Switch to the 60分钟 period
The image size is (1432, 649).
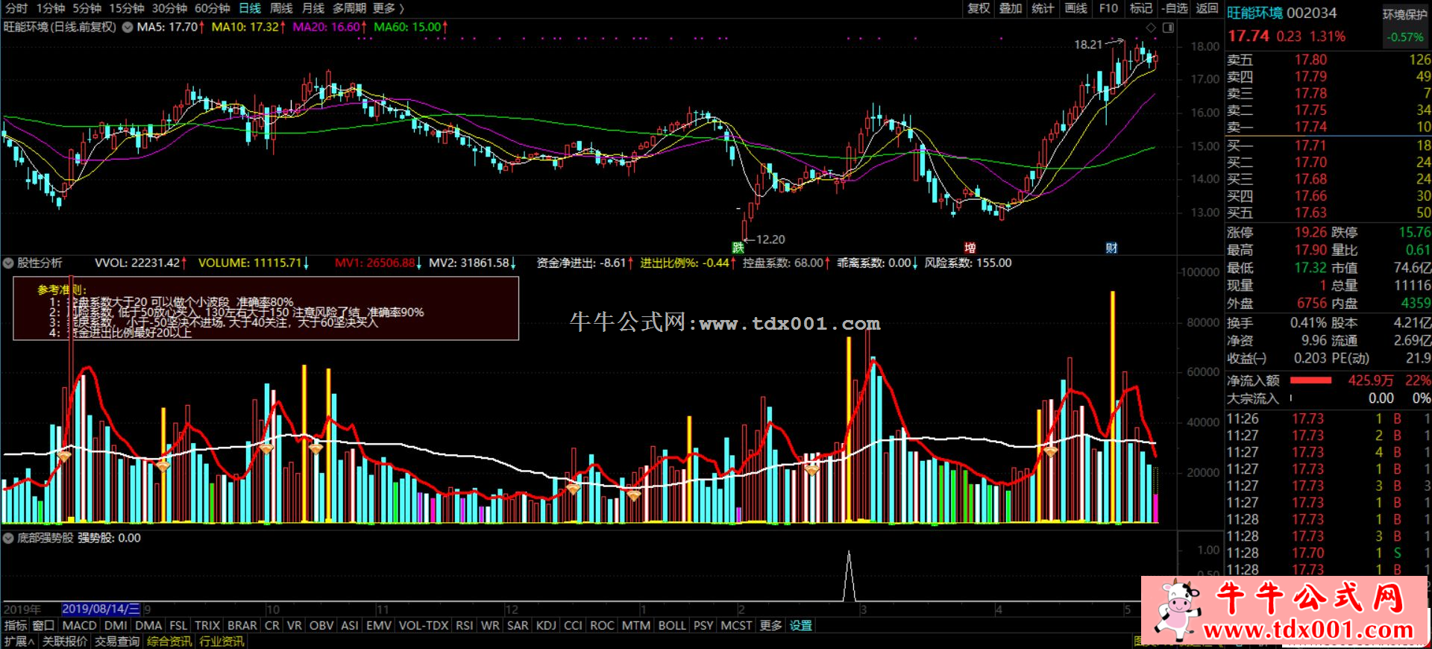[213, 8]
